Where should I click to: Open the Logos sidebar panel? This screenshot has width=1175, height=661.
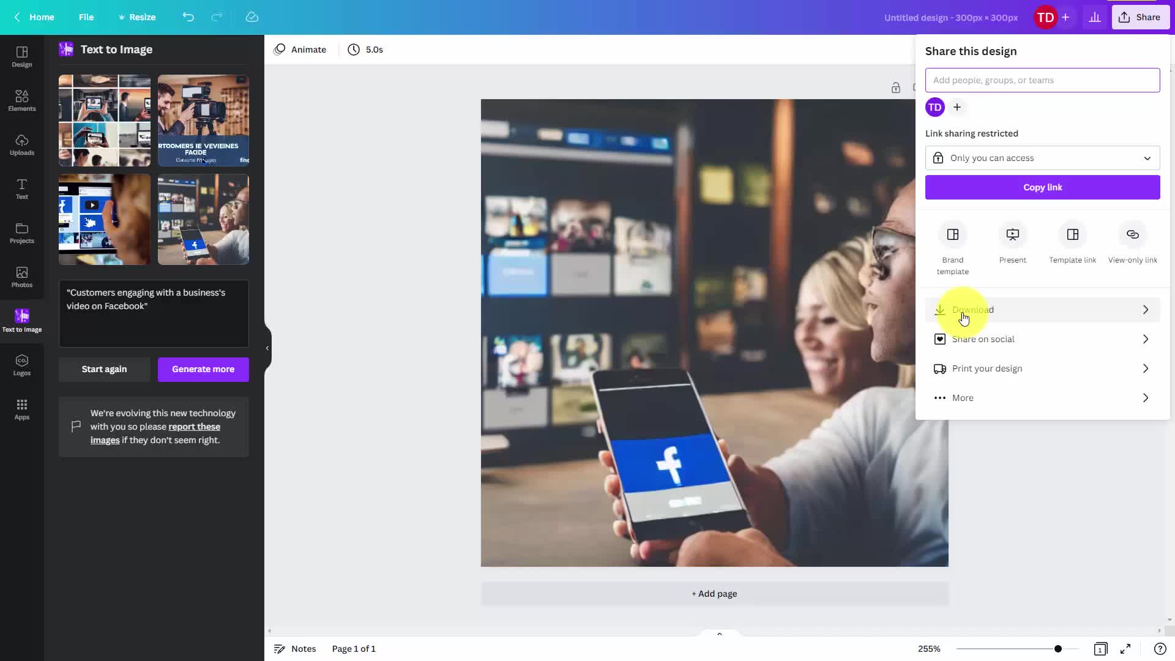click(x=22, y=365)
